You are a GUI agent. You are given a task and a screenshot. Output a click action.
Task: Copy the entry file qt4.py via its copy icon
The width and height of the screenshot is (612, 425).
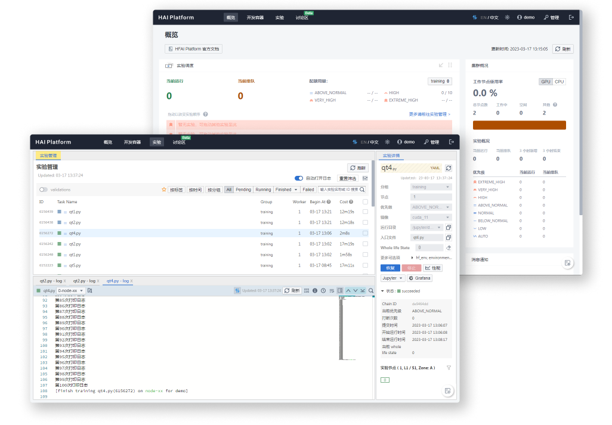pos(449,237)
